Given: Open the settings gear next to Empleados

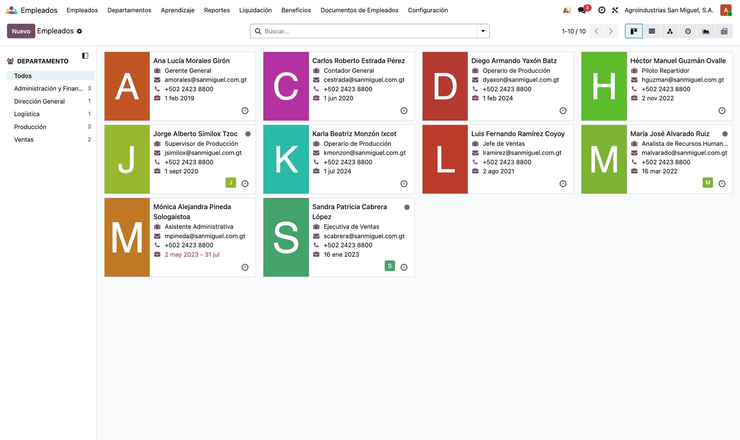Looking at the screenshot, I should 79,31.
